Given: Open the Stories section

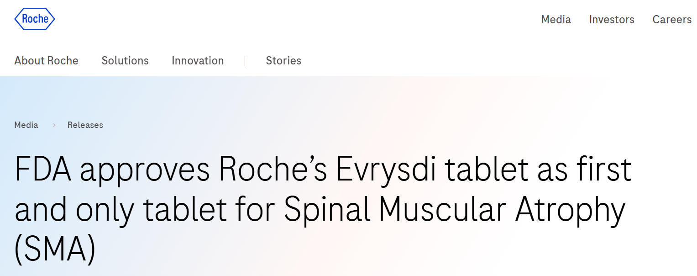Looking at the screenshot, I should 283,61.
